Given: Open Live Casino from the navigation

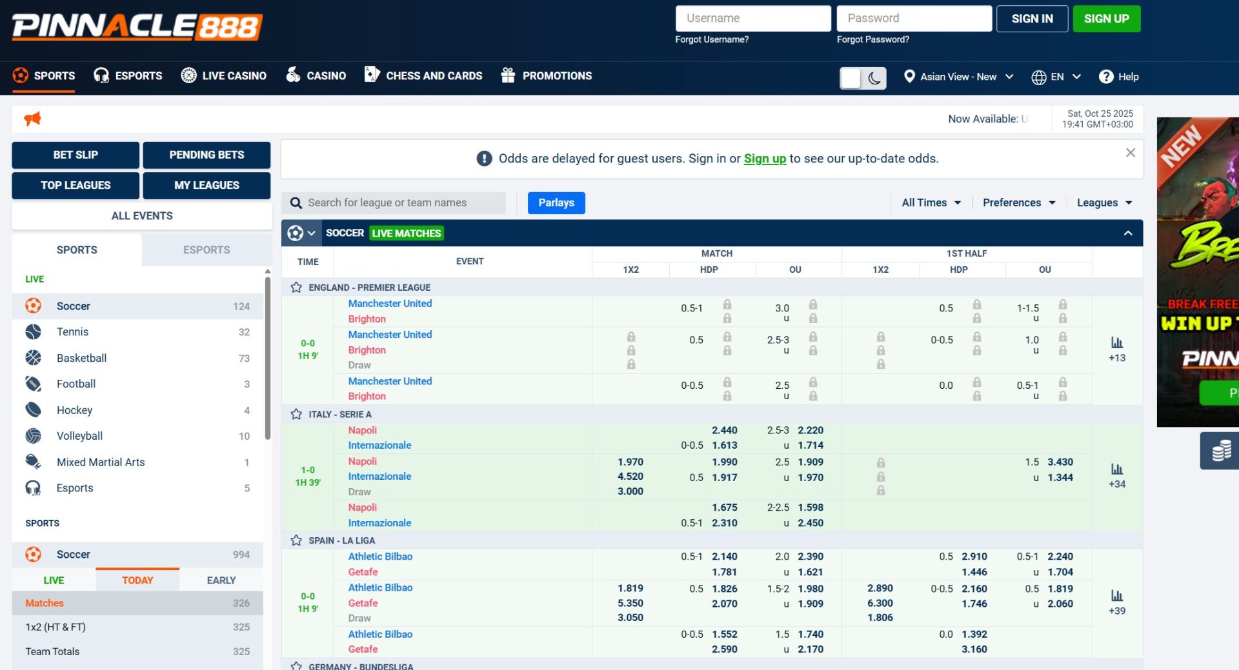Looking at the screenshot, I should pyautogui.click(x=223, y=76).
